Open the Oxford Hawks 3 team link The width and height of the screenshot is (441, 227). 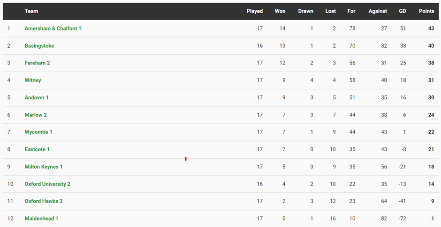[44, 201]
